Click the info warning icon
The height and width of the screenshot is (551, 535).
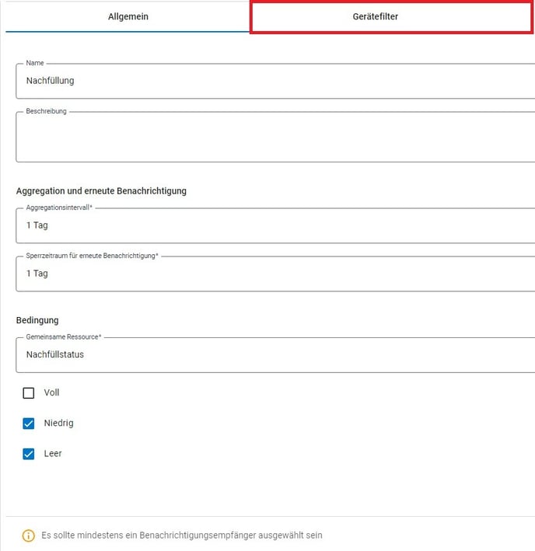click(x=29, y=535)
